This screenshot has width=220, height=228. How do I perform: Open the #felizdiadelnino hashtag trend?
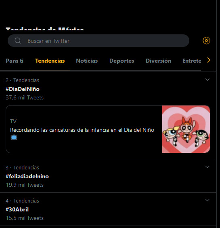[x=27, y=176]
